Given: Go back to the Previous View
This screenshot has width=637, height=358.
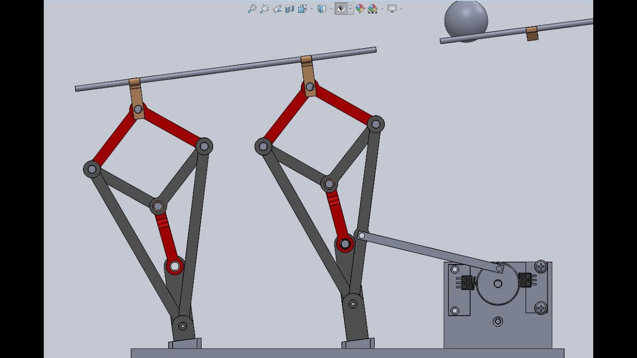Looking at the screenshot, I should tap(277, 8).
